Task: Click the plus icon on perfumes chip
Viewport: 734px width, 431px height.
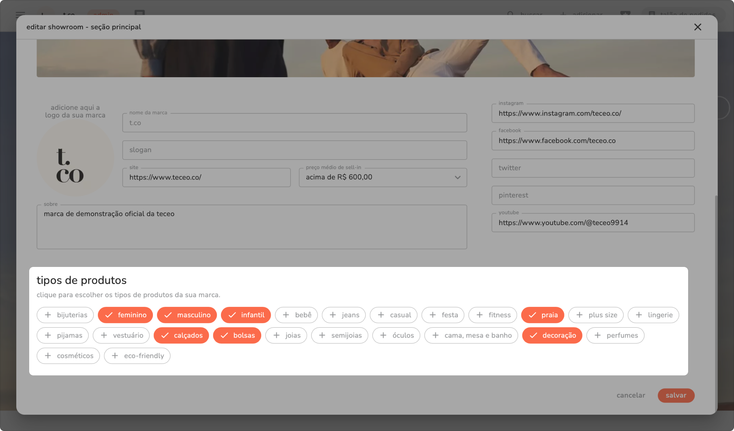Action: [x=597, y=335]
